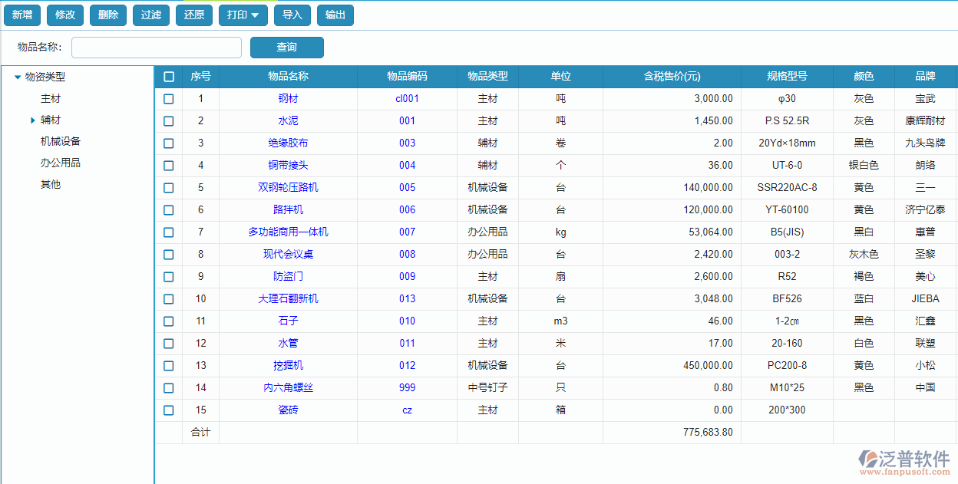Expand the 辅材 tree node arrow

tap(33, 120)
